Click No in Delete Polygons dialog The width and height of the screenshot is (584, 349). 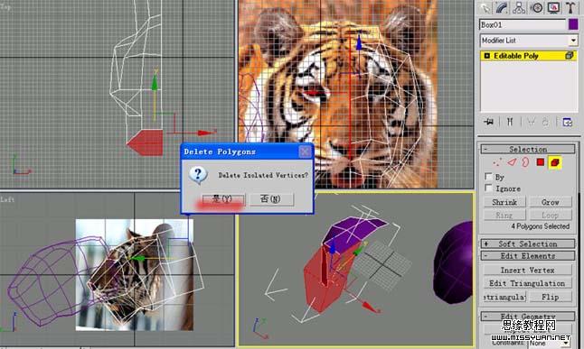point(271,199)
